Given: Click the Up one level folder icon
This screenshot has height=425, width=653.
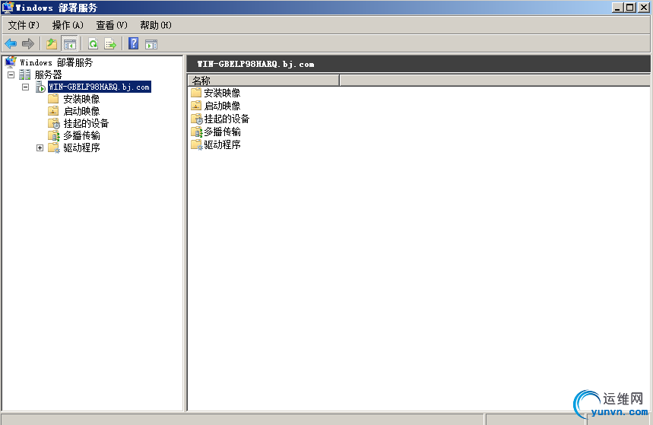Looking at the screenshot, I should [x=52, y=43].
